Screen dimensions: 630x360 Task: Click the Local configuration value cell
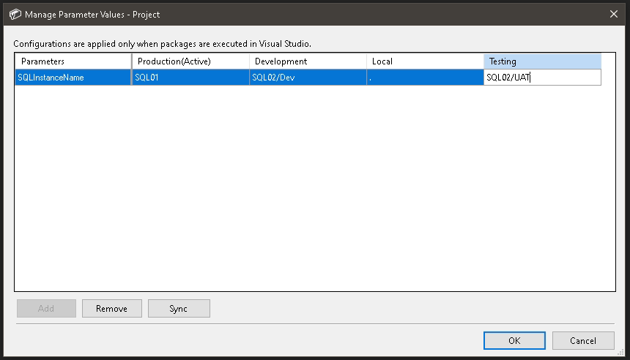click(425, 78)
